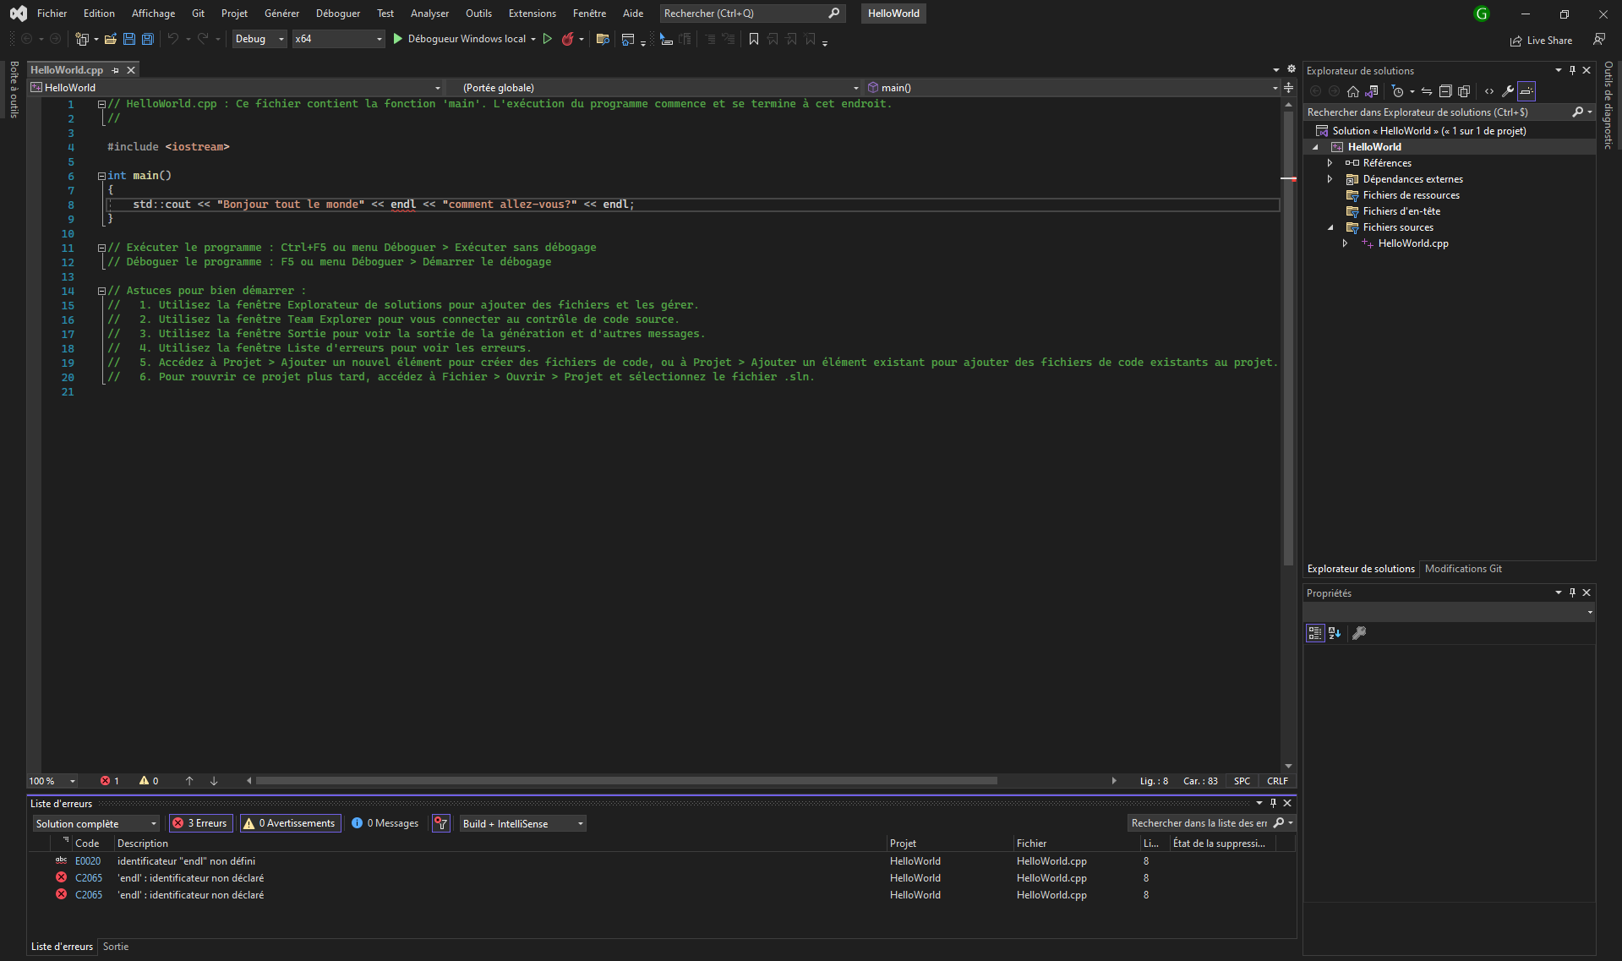
Task: Open the Générer menu
Action: [x=281, y=14]
